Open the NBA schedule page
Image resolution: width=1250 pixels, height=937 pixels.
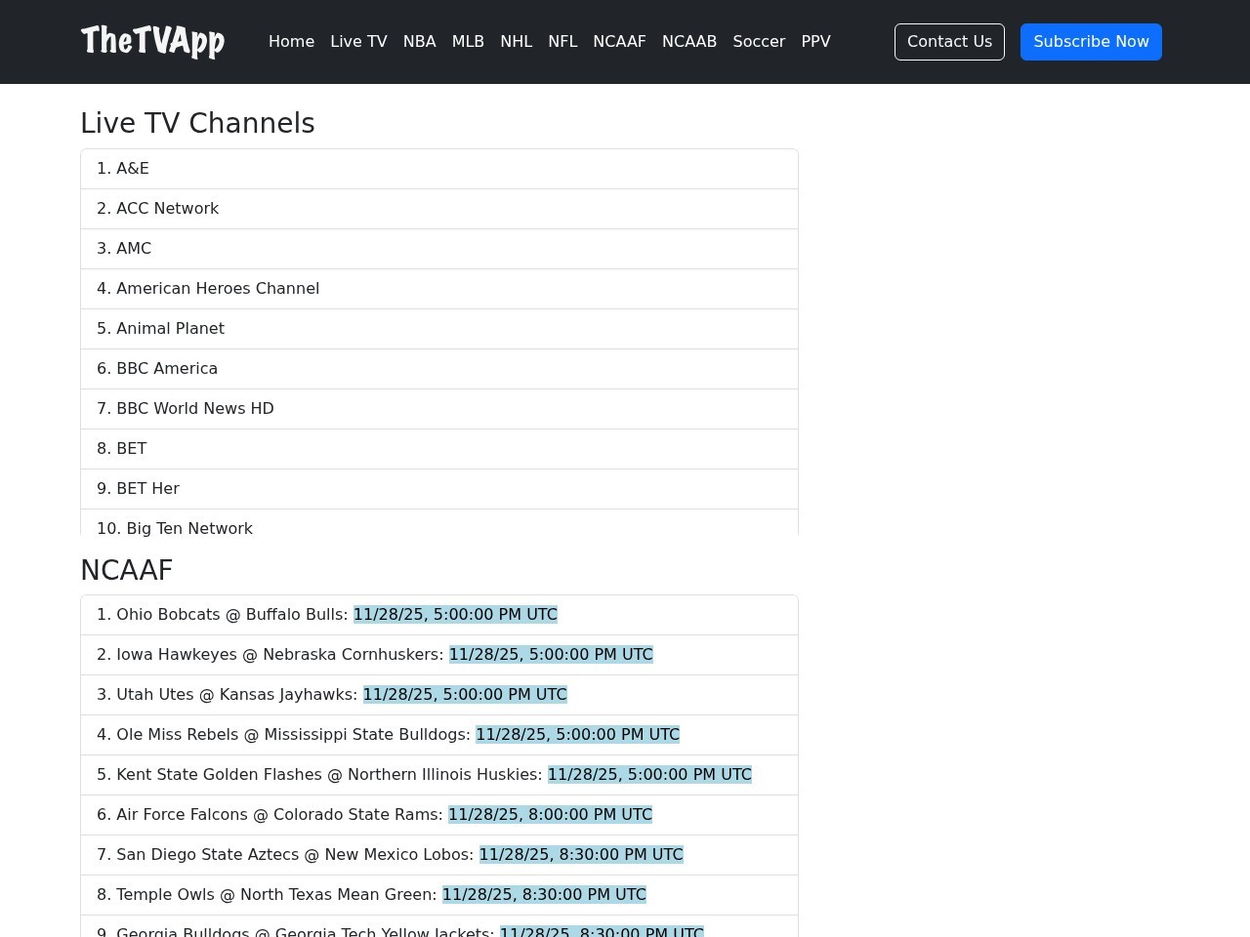(420, 41)
